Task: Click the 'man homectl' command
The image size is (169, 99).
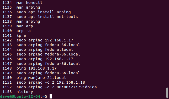Action: pyautogui.click(x=29, y=3)
